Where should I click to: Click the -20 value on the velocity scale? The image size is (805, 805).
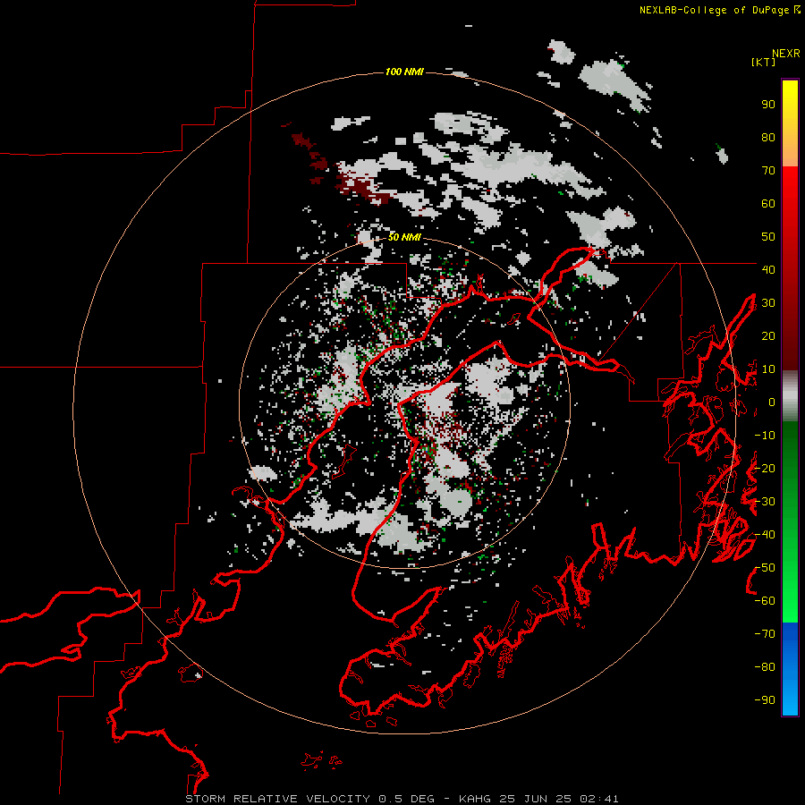765,468
